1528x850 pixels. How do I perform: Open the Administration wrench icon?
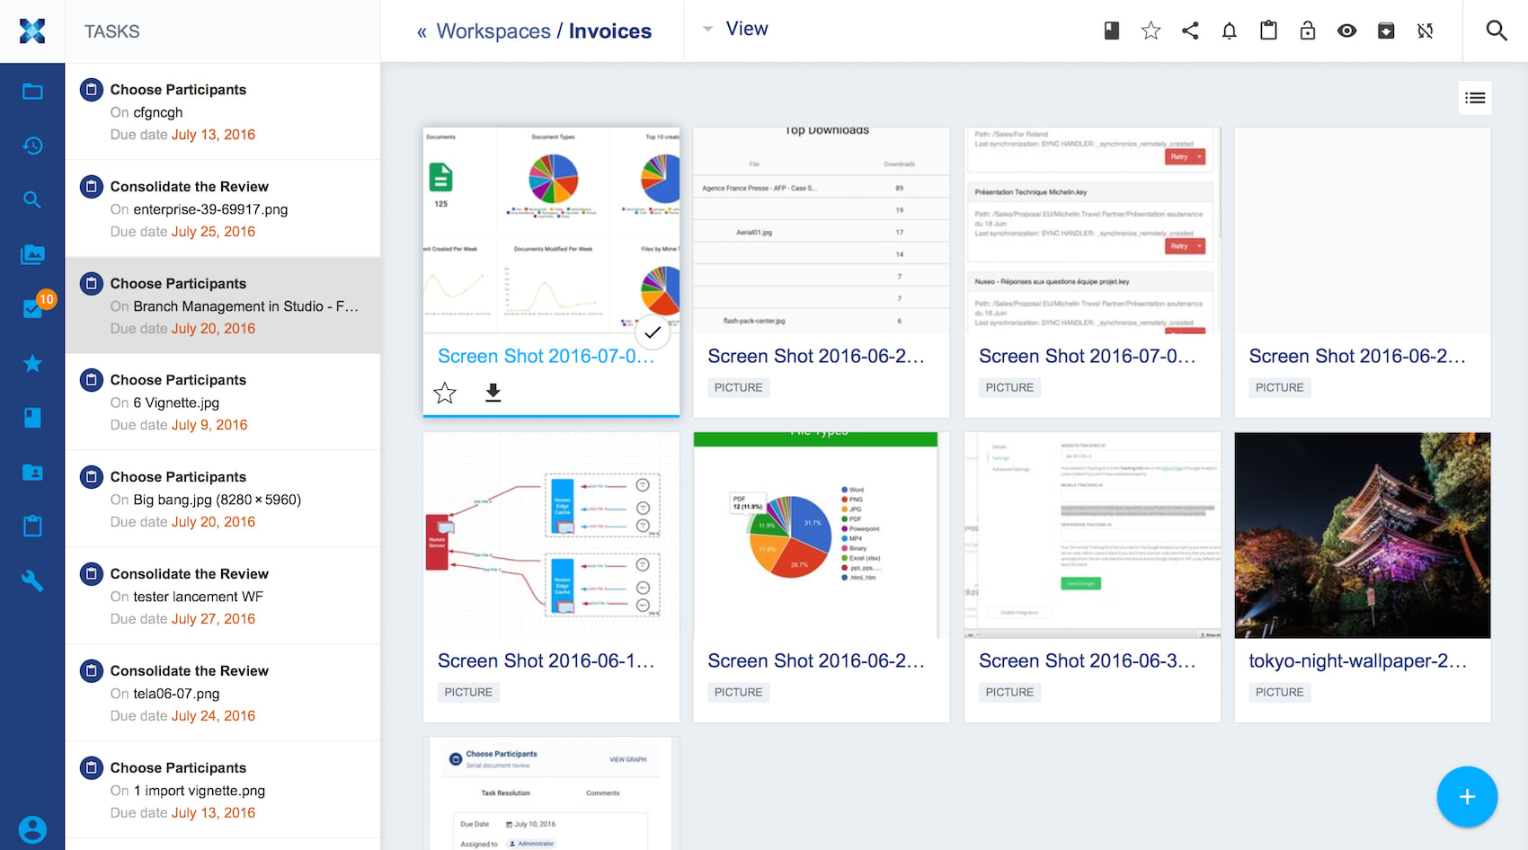click(32, 580)
